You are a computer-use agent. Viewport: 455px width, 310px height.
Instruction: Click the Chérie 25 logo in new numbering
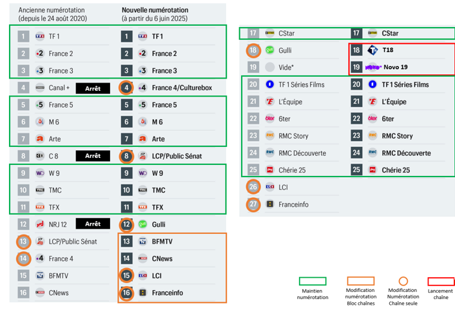(x=373, y=170)
